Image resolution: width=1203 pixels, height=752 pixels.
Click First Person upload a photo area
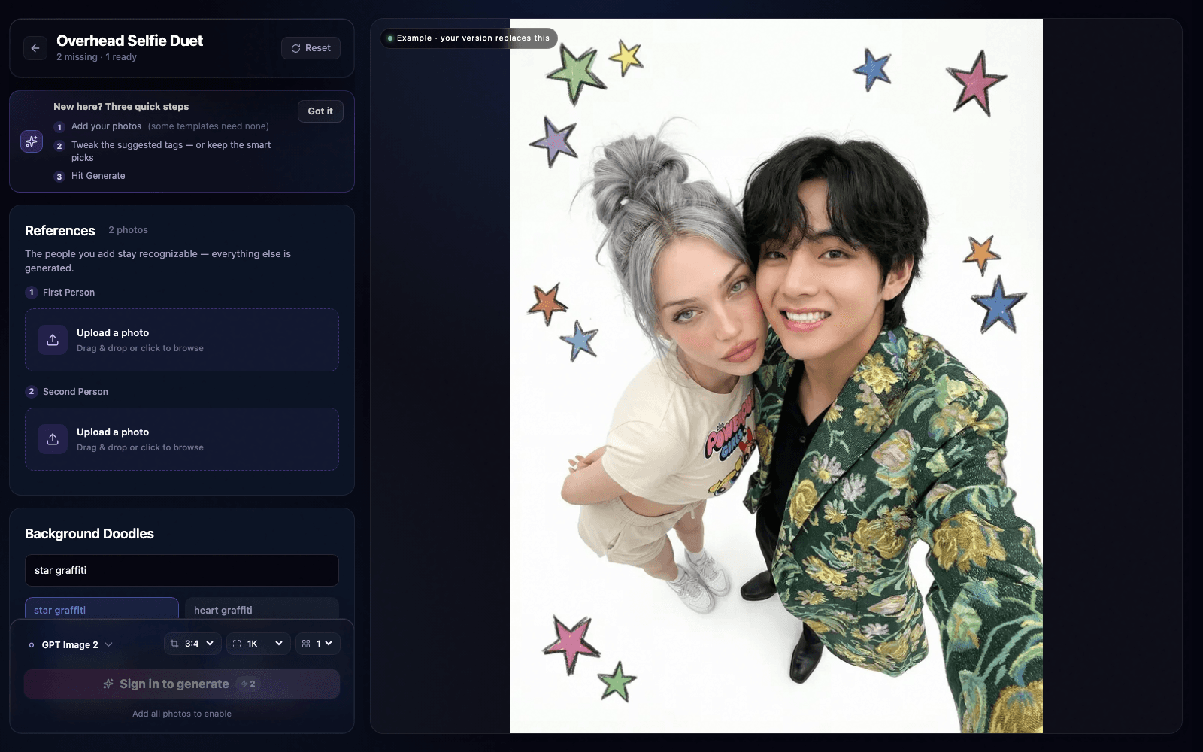point(182,340)
